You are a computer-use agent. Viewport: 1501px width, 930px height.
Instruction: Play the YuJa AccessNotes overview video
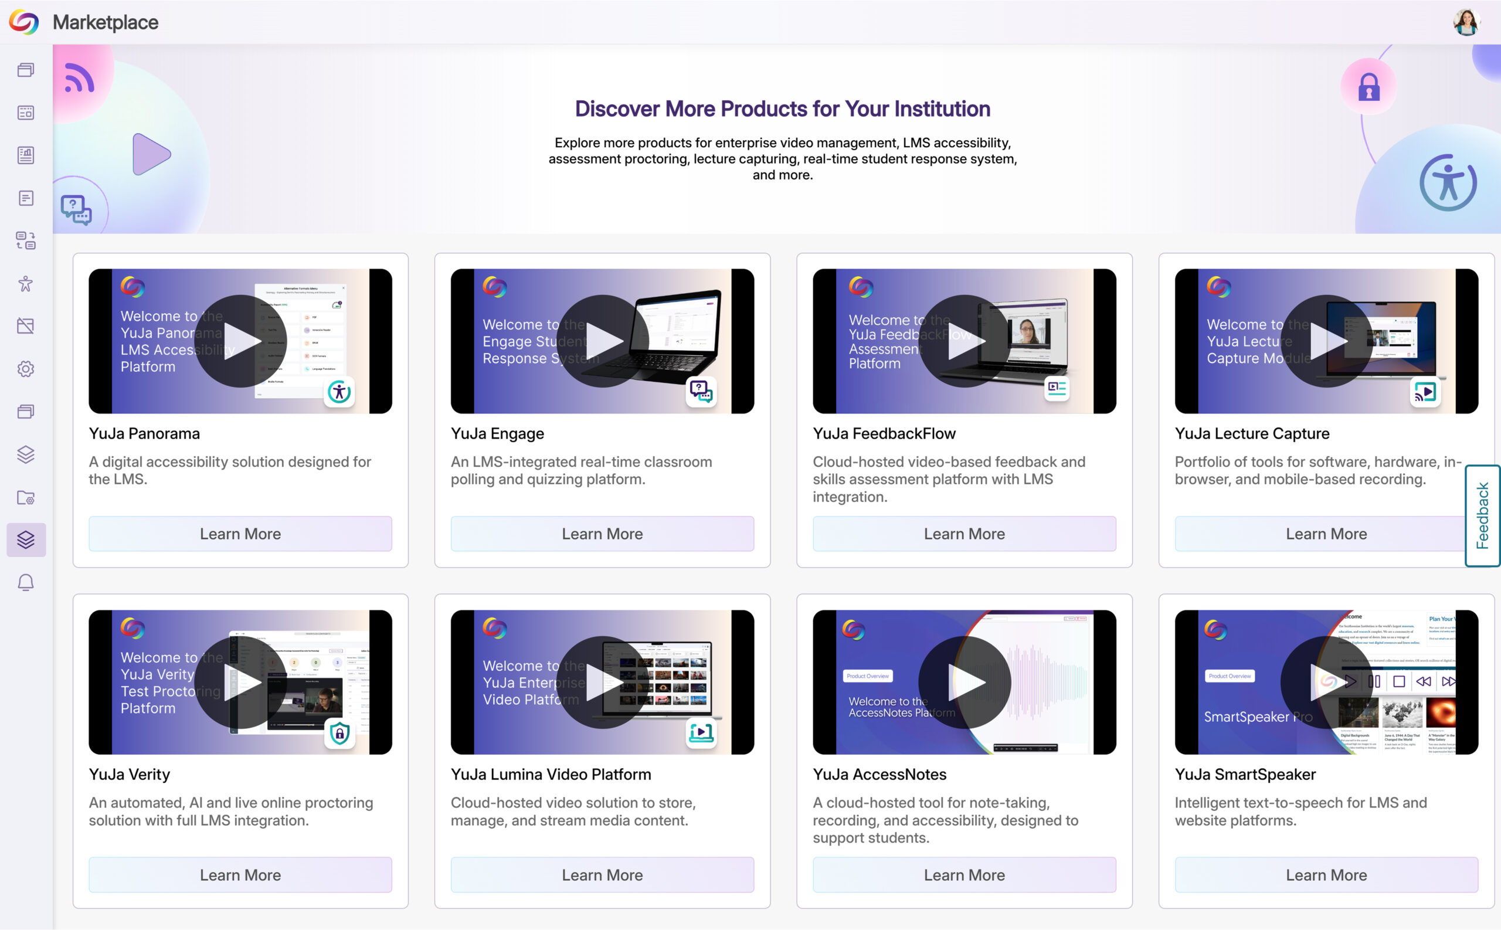click(964, 683)
